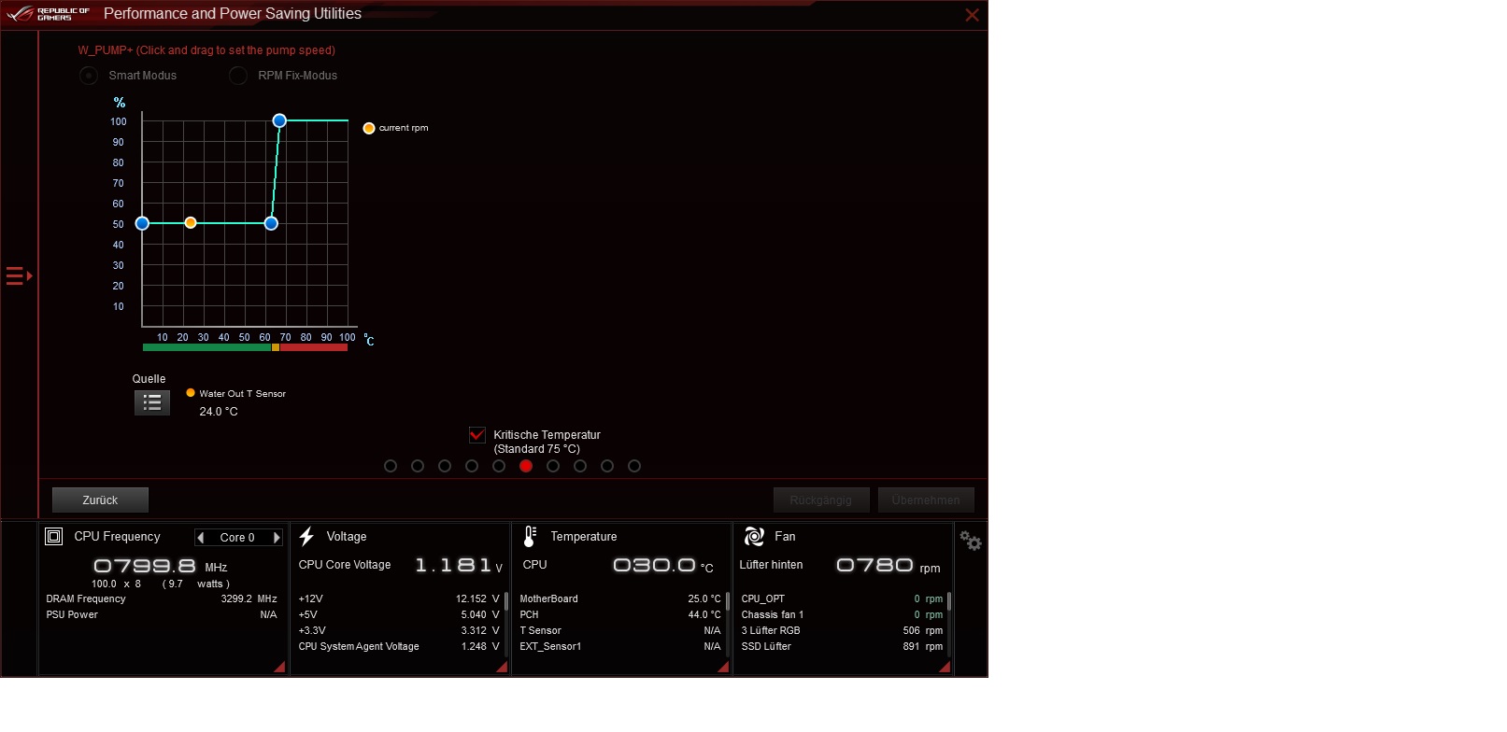Click the CPU 030.0 °C temperature reading
Screen dimensions: 1507x732
coord(663,565)
